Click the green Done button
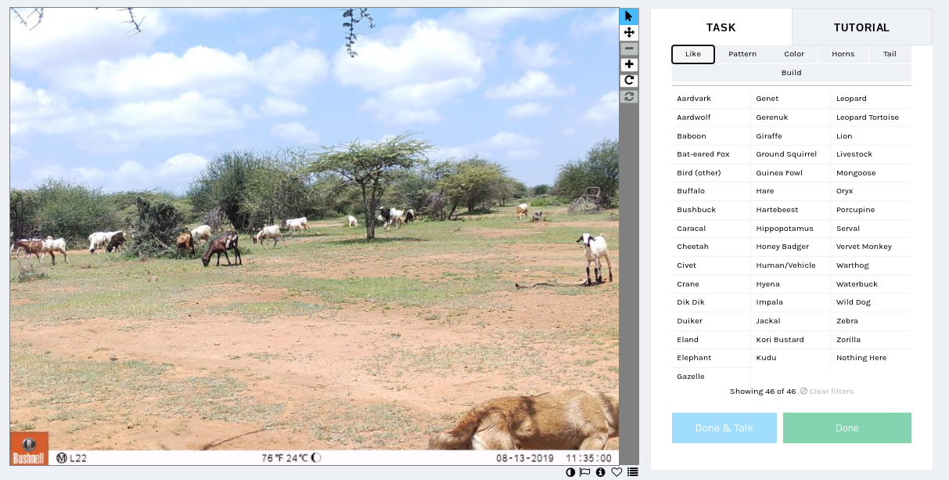This screenshot has width=949, height=480. pos(847,428)
